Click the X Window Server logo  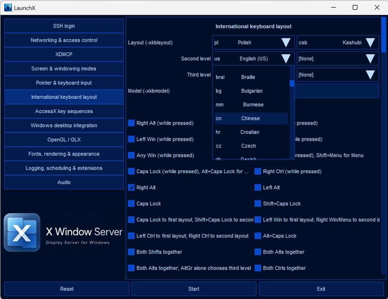tap(22, 232)
